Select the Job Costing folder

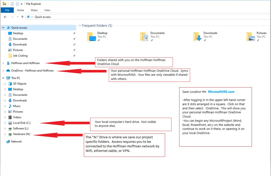coord(20,56)
